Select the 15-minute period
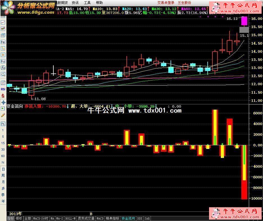This screenshot has width=263, height=221. (3, 143)
